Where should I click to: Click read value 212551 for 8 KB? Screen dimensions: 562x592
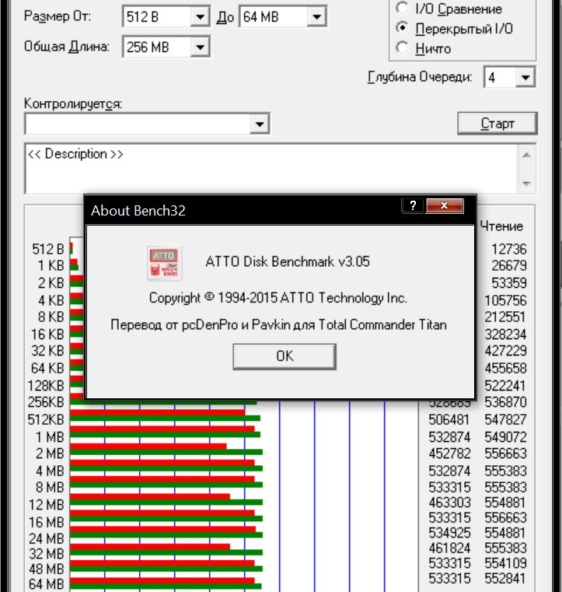tap(505, 317)
